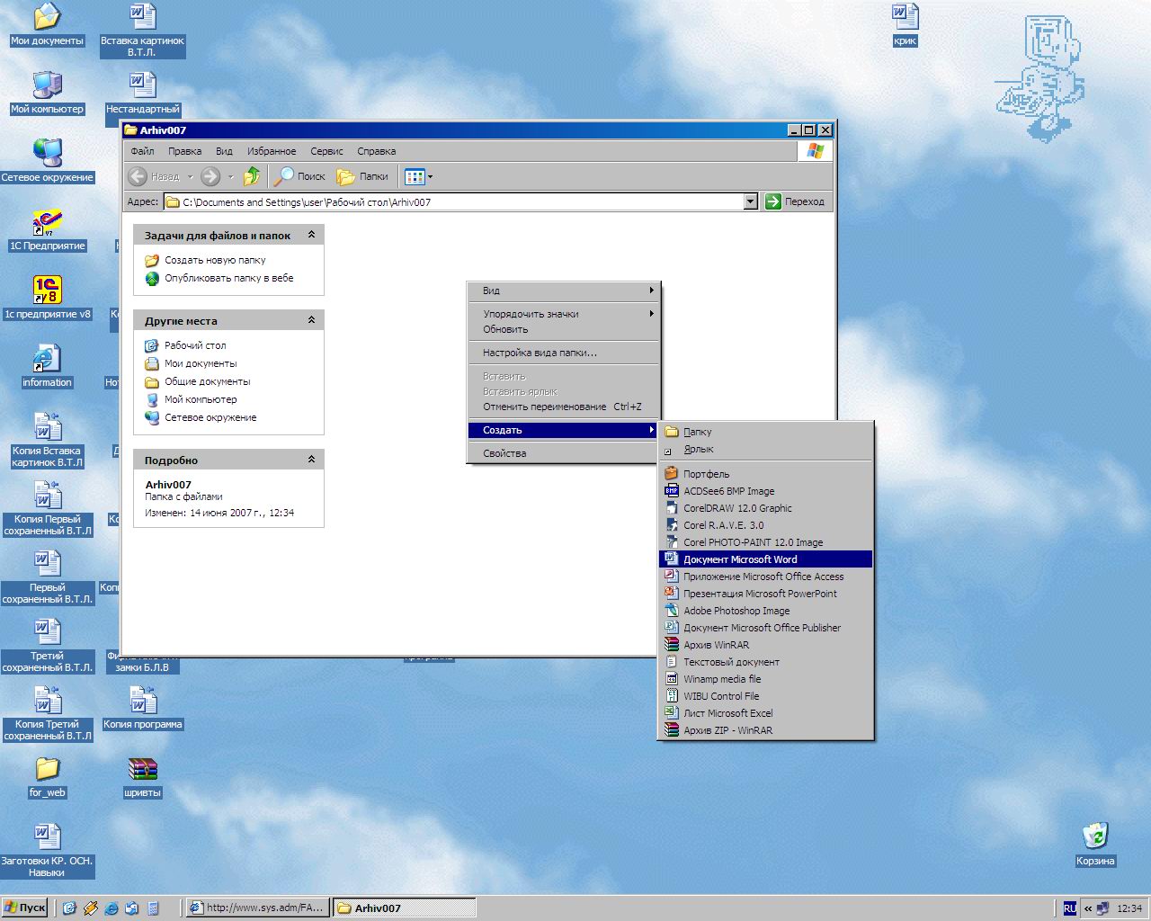This screenshot has width=1151, height=921.
Task: Click Отменить переименование in context menu
Action: tap(564, 407)
